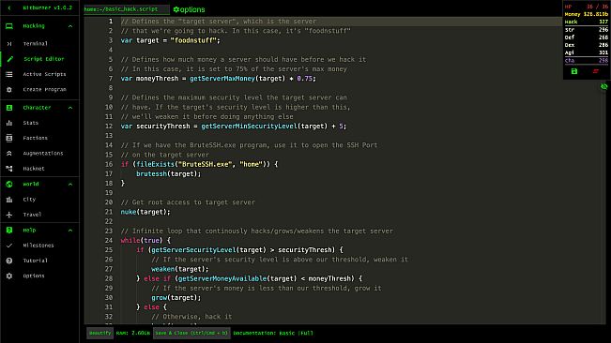
Task: Click the green save game icon
Action: 574,71
